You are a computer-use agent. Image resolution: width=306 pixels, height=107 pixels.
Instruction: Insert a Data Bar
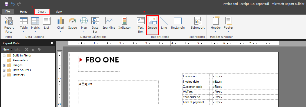click(x=95, y=25)
